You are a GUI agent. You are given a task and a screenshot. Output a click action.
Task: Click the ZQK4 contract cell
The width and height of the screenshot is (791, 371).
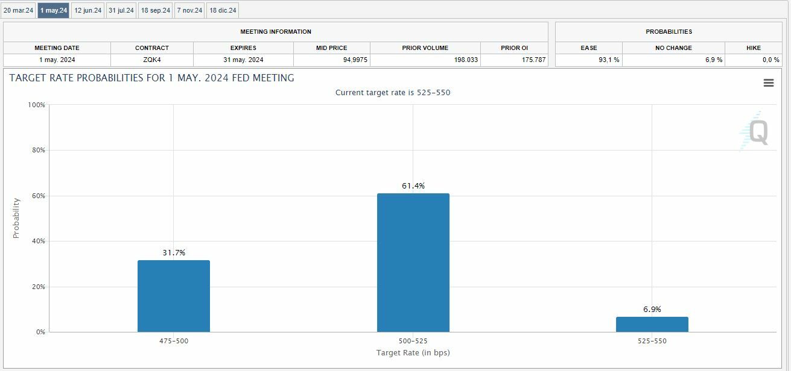[x=152, y=60]
